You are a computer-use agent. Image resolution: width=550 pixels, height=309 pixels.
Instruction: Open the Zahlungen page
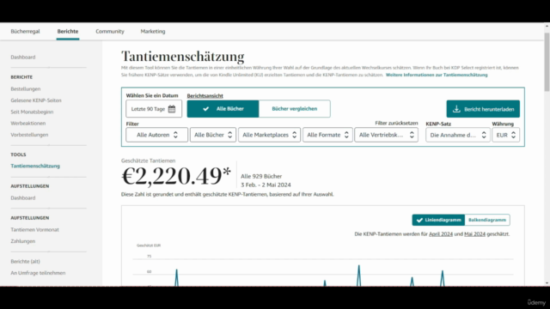pyautogui.click(x=23, y=241)
